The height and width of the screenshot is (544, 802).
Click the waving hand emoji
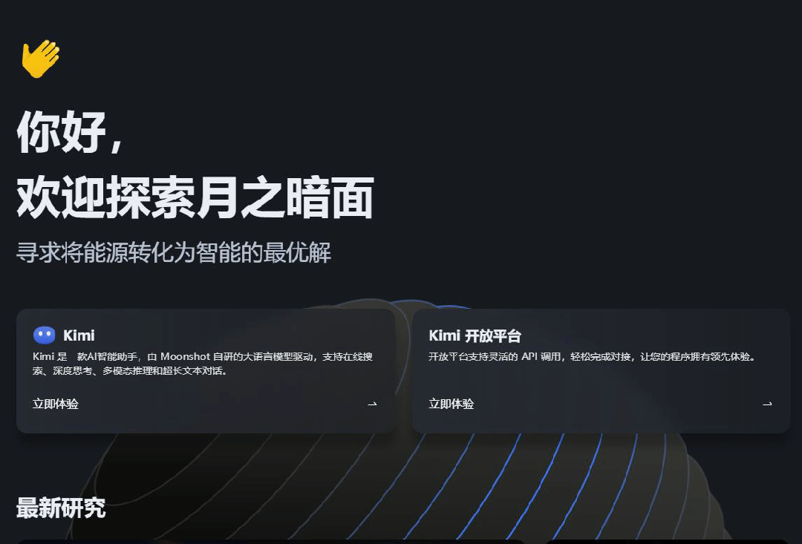tap(40, 59)
